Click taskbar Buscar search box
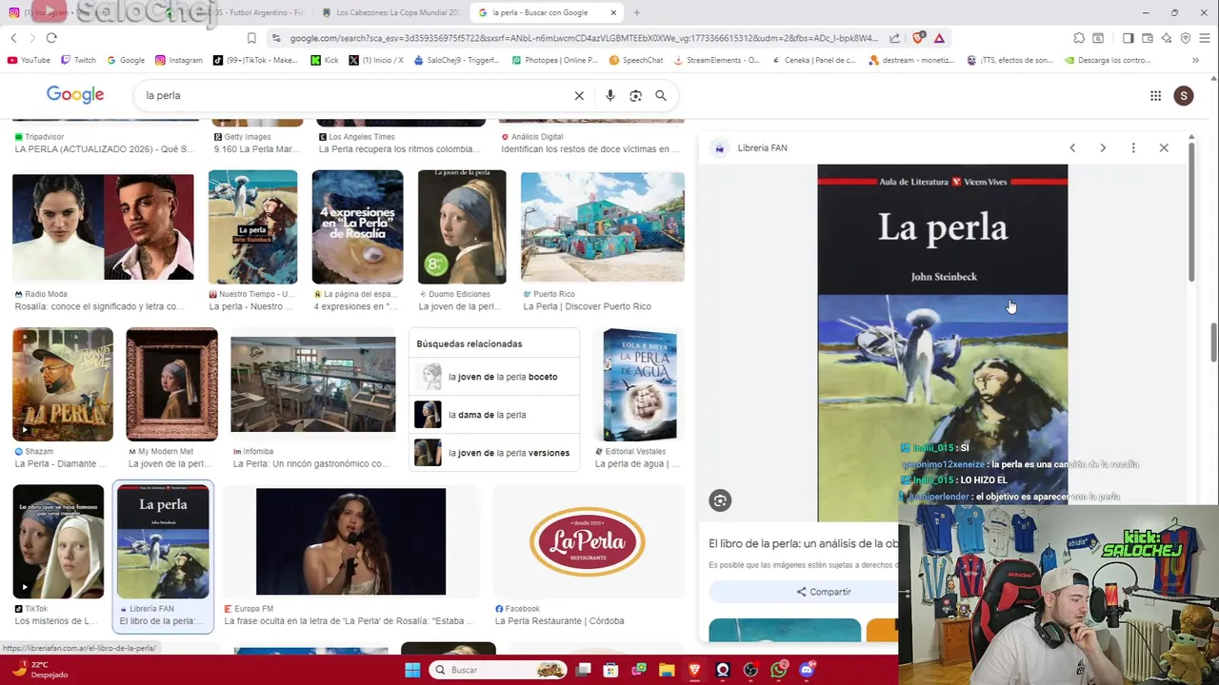Viewport: 1219px width, 685px height. pyautogui.click(x=496, y=670)
